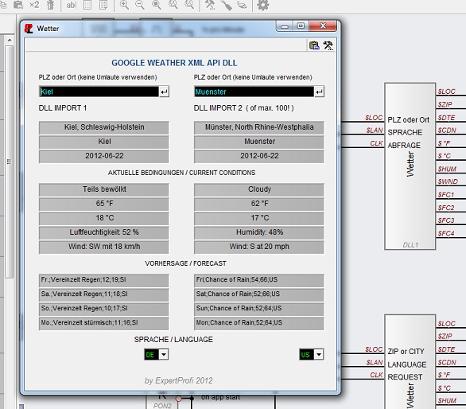The height and width of the screenshot is (409, 466).
Task: Click the 'Kiel, Schleswig-Holstein' field
Action: click(x=104, y=127)
